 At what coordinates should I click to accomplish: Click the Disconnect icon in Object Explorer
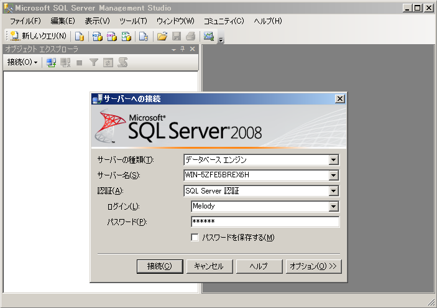point(65,62)
